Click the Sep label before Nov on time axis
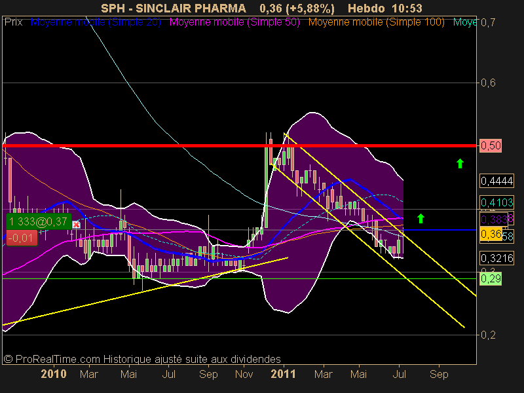 pyautogui.click(x=208, y=374)
